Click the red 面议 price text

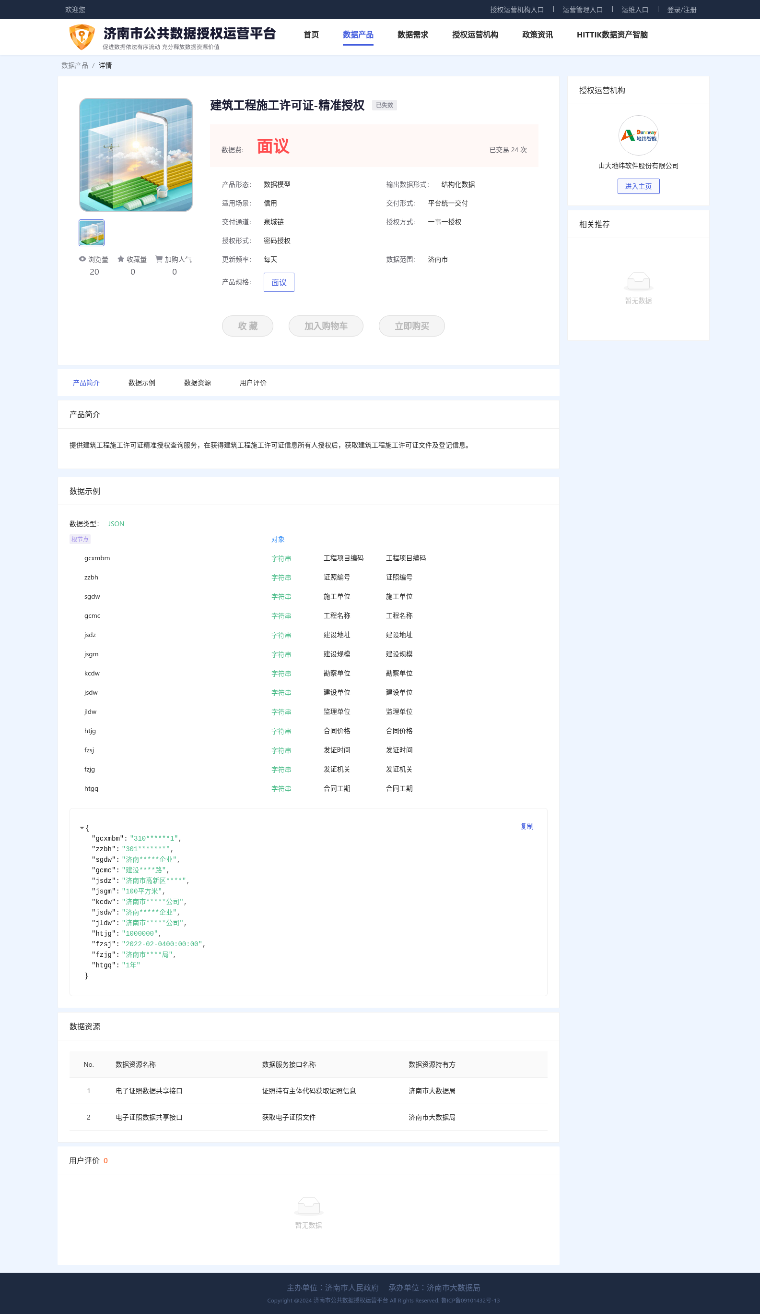(x=273, y=146)
